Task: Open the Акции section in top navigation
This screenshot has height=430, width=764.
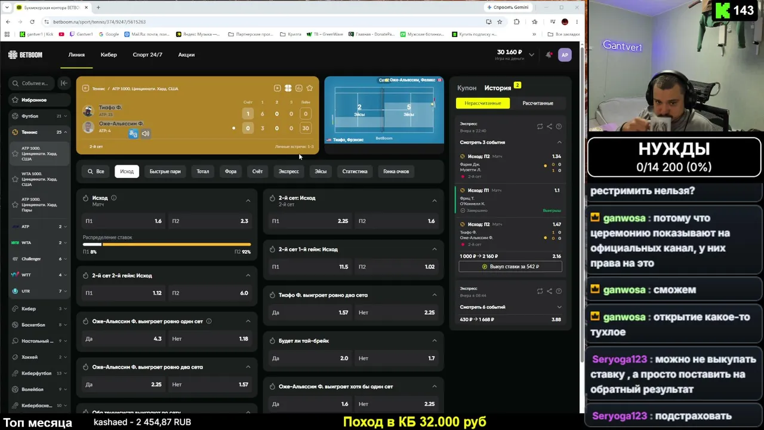Action: tap(186, 55)
